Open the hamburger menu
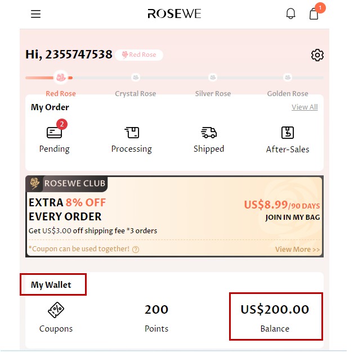This screenshot has width=358, height=353. pyautogui.click(x=36, y=14)
